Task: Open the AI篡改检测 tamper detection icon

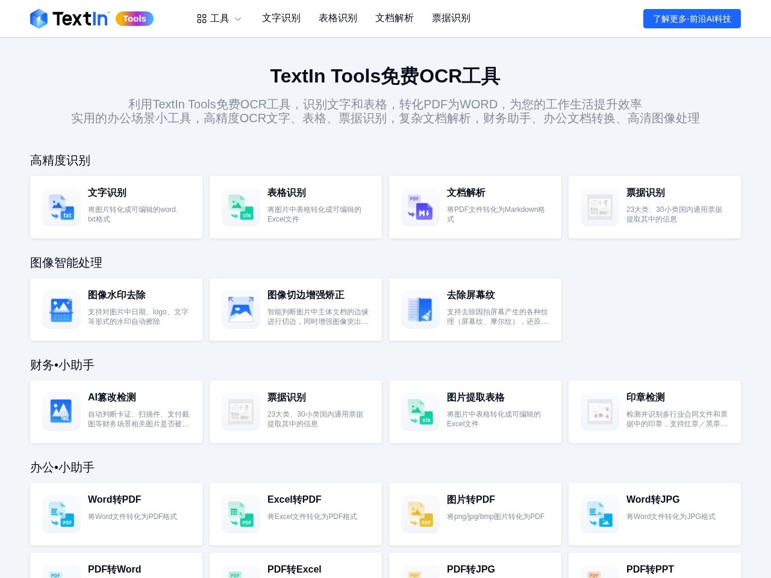Action: [x=61, y=412]
